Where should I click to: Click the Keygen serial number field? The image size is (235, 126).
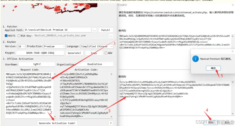[x=40, y=53]
